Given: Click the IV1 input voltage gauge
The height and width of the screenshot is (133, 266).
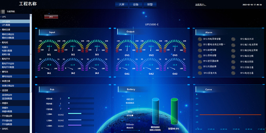Looking at the screenshot, I should tap(49, 46).
